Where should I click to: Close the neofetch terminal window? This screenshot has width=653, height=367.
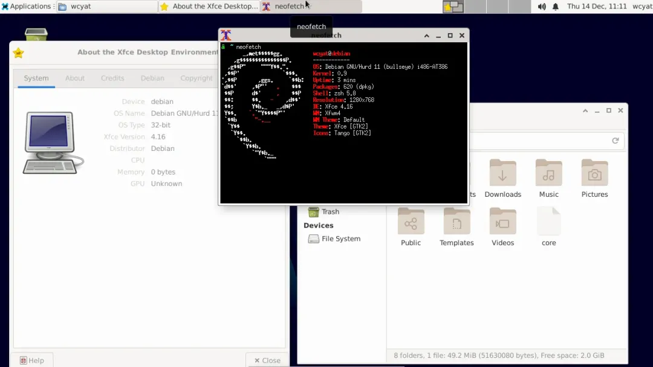point(461,36)
